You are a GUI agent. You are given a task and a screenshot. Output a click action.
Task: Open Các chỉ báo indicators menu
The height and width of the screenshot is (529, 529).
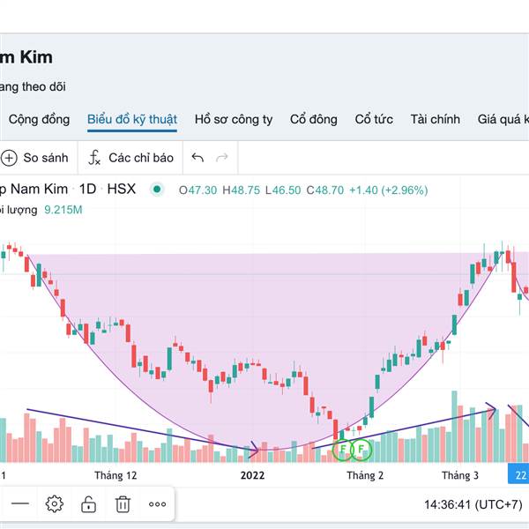click(130, 158)
